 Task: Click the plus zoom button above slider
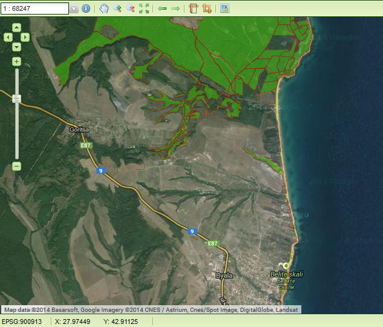point(16,61)
